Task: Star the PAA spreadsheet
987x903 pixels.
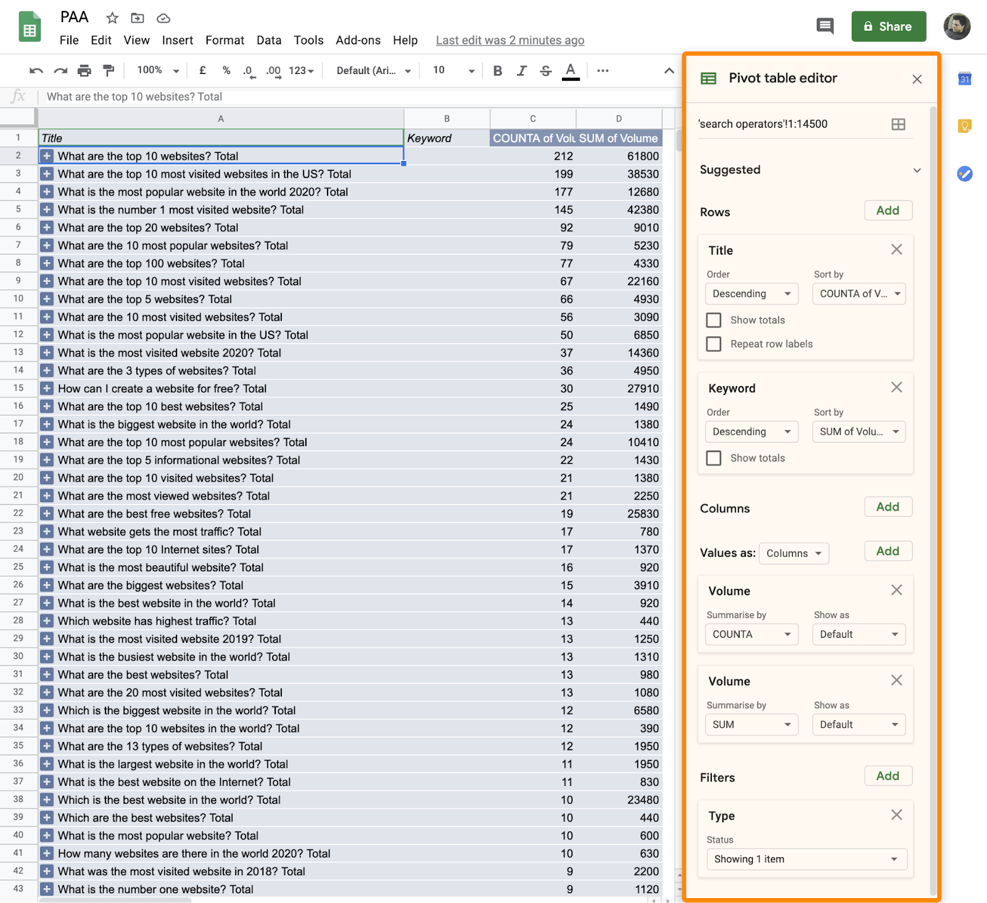Action: [112, 18]
